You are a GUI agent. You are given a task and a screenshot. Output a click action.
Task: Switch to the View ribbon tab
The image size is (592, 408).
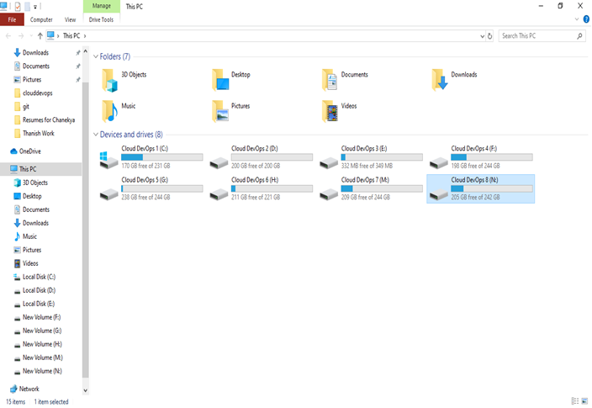click(x=71, y=19)
